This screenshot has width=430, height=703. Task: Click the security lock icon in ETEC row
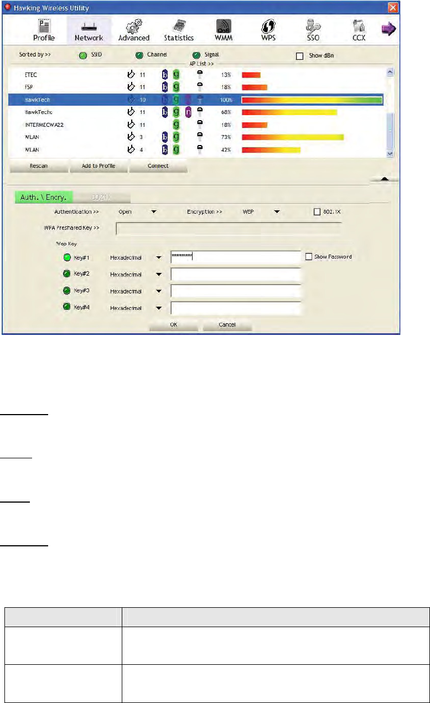point(200,74)
